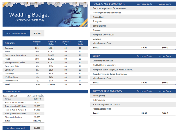The width and height of the screenshot is (178, 132).
Task: Click Music row label in Expenses table
Action: tap(7, 59)
